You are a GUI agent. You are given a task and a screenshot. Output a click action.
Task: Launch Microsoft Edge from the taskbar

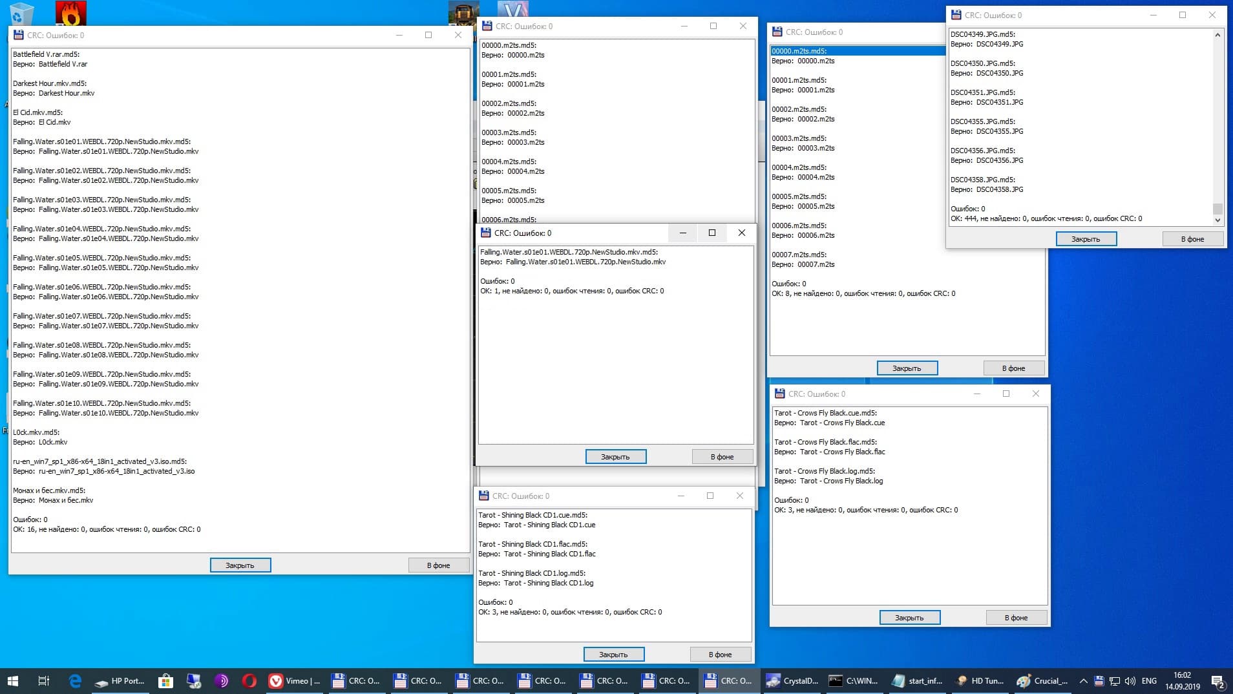pyautogui.click(x=75, y=680)
